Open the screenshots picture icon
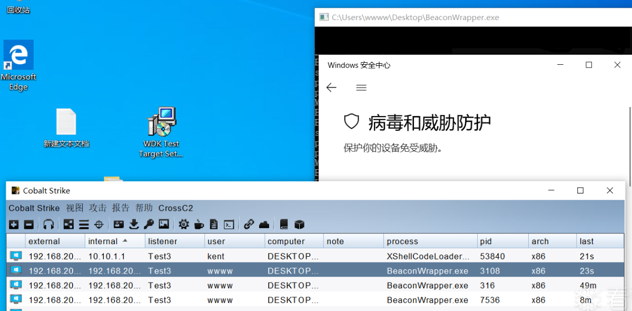 point(164,225)
